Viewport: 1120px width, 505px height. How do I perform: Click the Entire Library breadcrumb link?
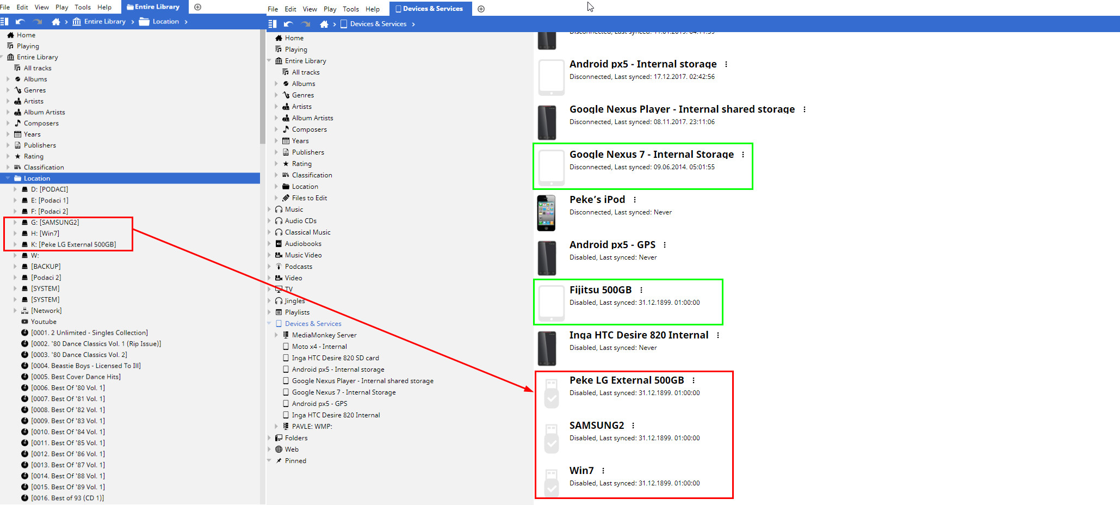(x=104, y=22)
